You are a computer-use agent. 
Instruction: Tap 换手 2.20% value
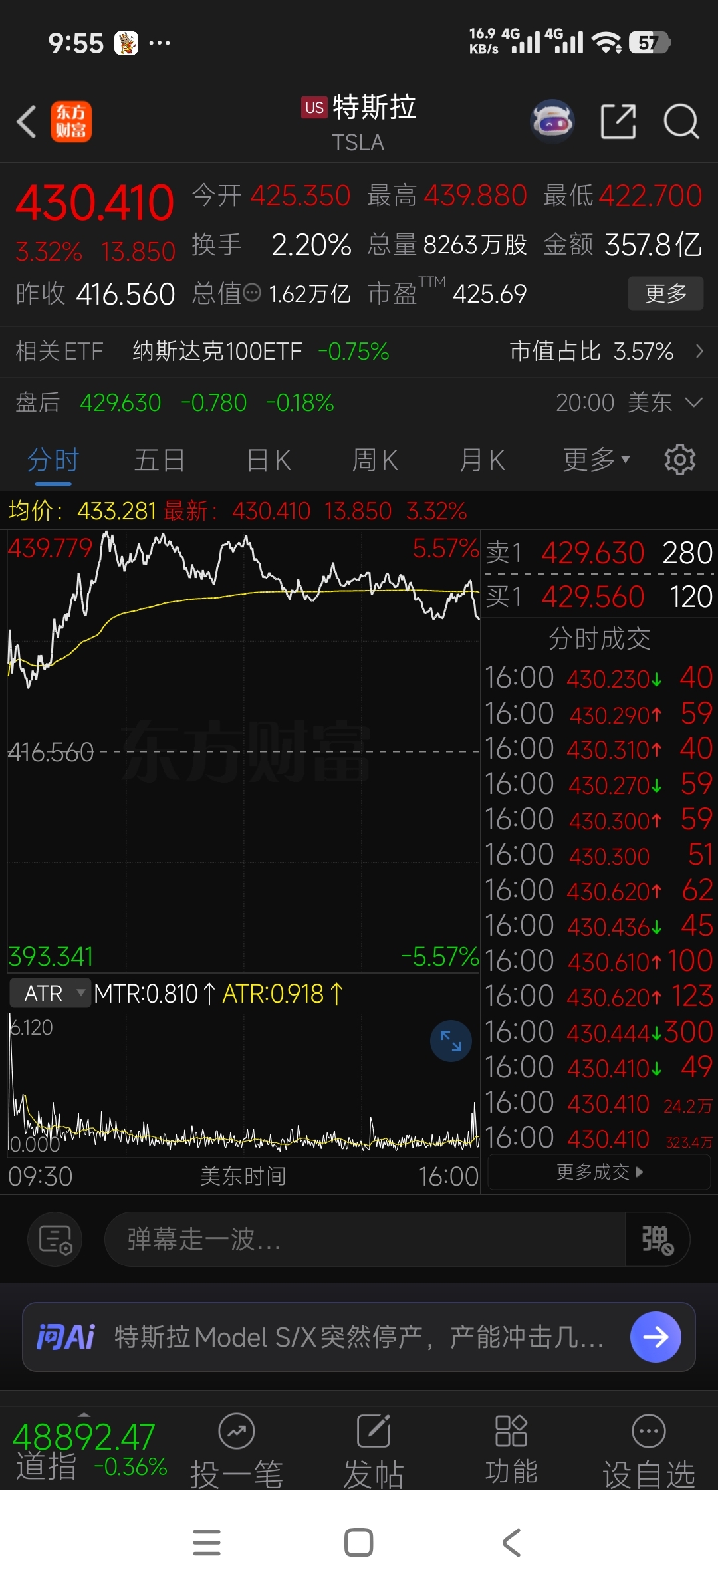[311, 245]
